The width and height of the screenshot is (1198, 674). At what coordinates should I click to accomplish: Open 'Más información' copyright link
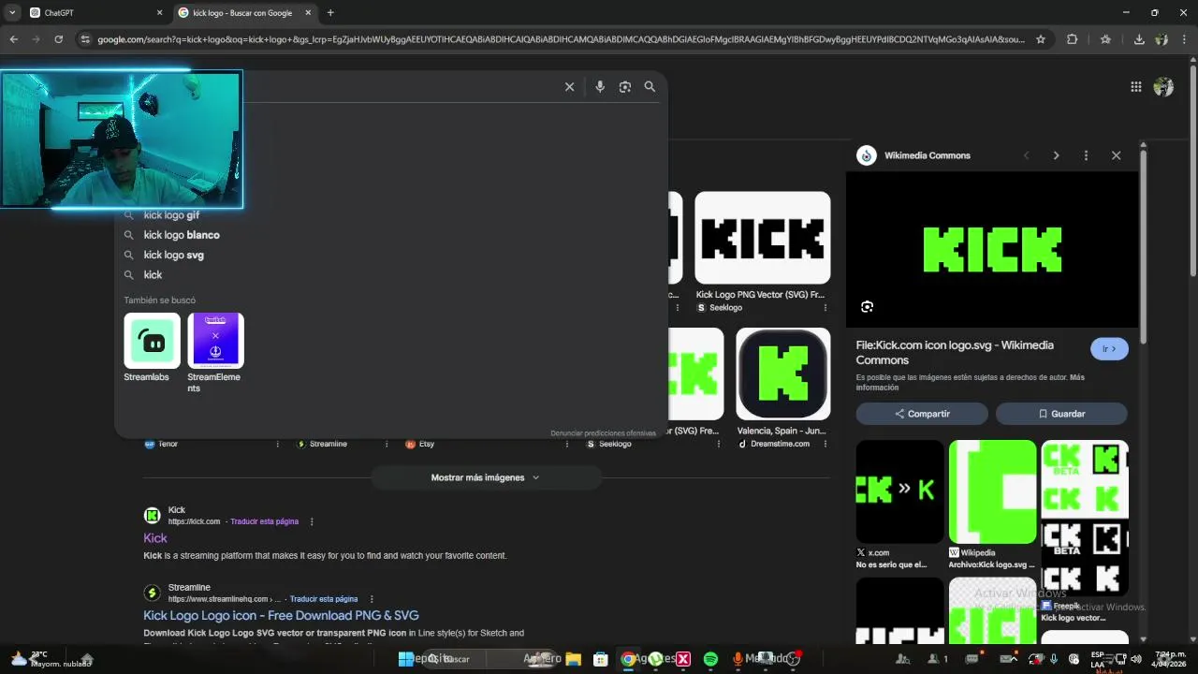click(970, 382)
